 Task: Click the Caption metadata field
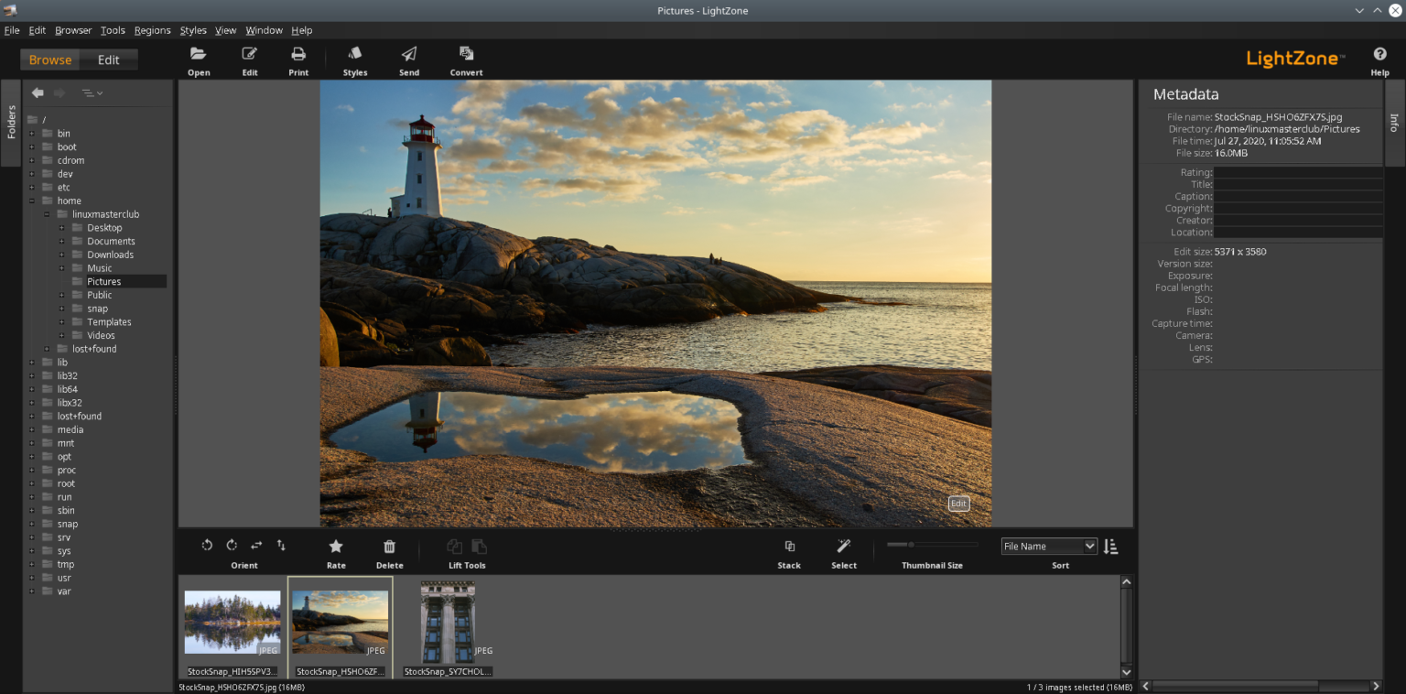tap(1298, 196)
